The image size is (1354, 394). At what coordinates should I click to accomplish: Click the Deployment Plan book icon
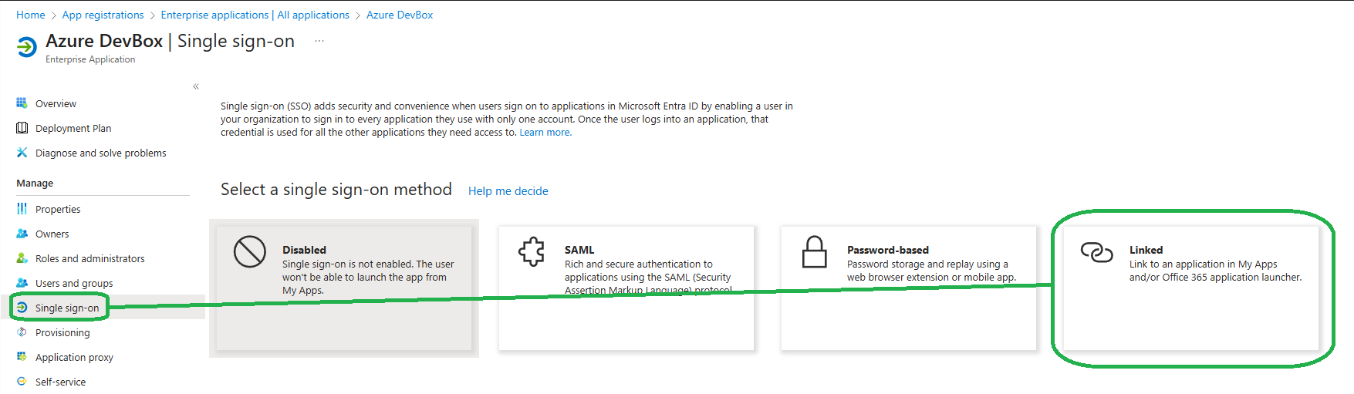point(22,128)
